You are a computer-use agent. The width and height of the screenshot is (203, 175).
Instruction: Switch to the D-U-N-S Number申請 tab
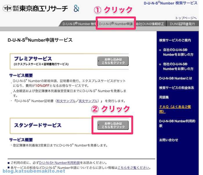click(116, 24)
